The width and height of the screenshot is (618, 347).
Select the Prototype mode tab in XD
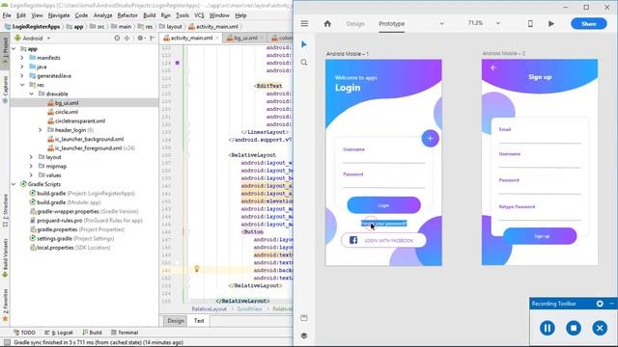391,23
